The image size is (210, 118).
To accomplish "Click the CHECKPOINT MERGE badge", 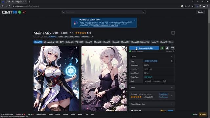I will click(x=151, y=61).
